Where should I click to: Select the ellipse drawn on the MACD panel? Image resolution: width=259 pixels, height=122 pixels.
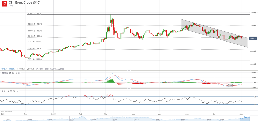(x=231, y=86)
